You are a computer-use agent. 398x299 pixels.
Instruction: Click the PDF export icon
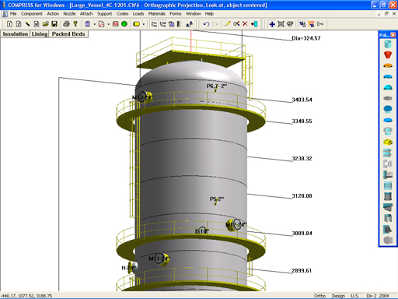pyautogui.click(x=102, y=24)
